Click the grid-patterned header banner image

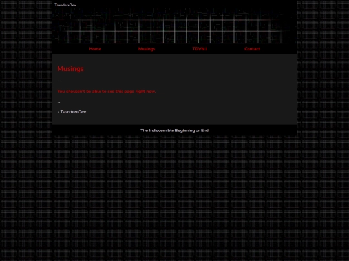point(174,26)
